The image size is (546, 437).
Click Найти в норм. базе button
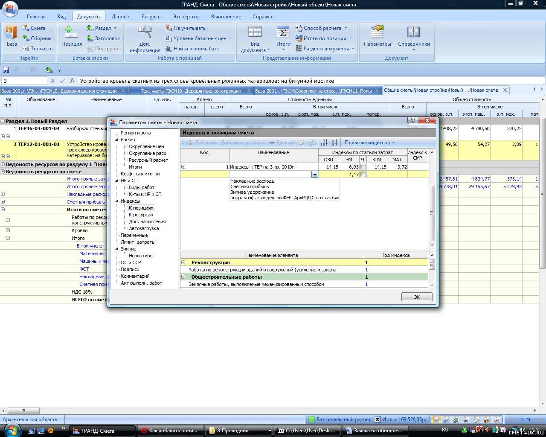[192, 49]
